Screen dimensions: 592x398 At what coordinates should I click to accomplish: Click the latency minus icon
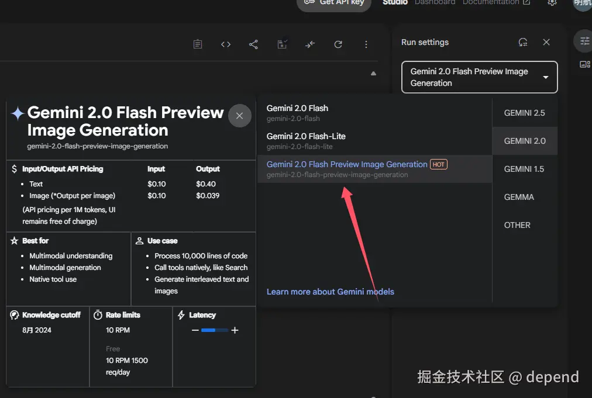[x=195, y=330]
